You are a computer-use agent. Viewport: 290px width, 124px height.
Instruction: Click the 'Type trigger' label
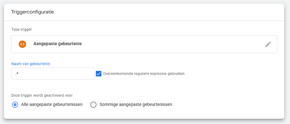(22, 29)
